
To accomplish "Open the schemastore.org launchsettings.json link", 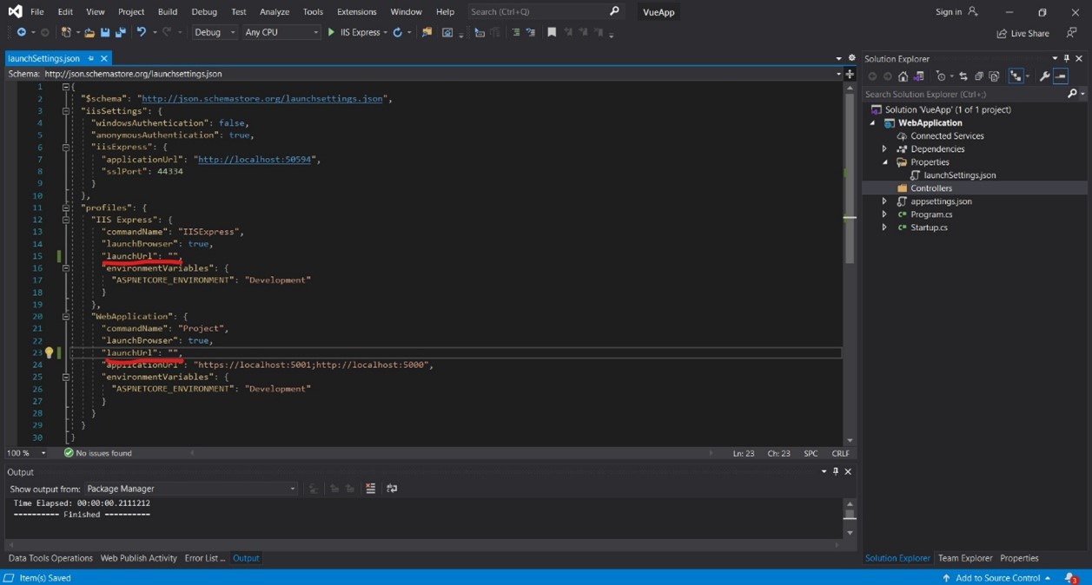I will pos(261,99).
